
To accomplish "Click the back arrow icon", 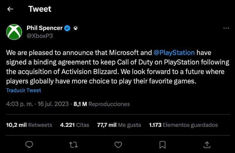I will pyautogui.click(x=10, y=9).
